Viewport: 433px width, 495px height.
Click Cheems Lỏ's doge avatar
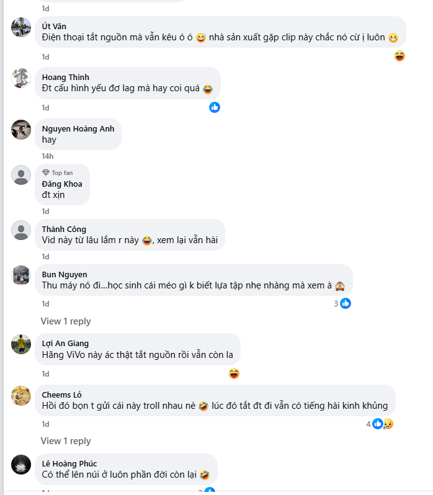(21, 395)
